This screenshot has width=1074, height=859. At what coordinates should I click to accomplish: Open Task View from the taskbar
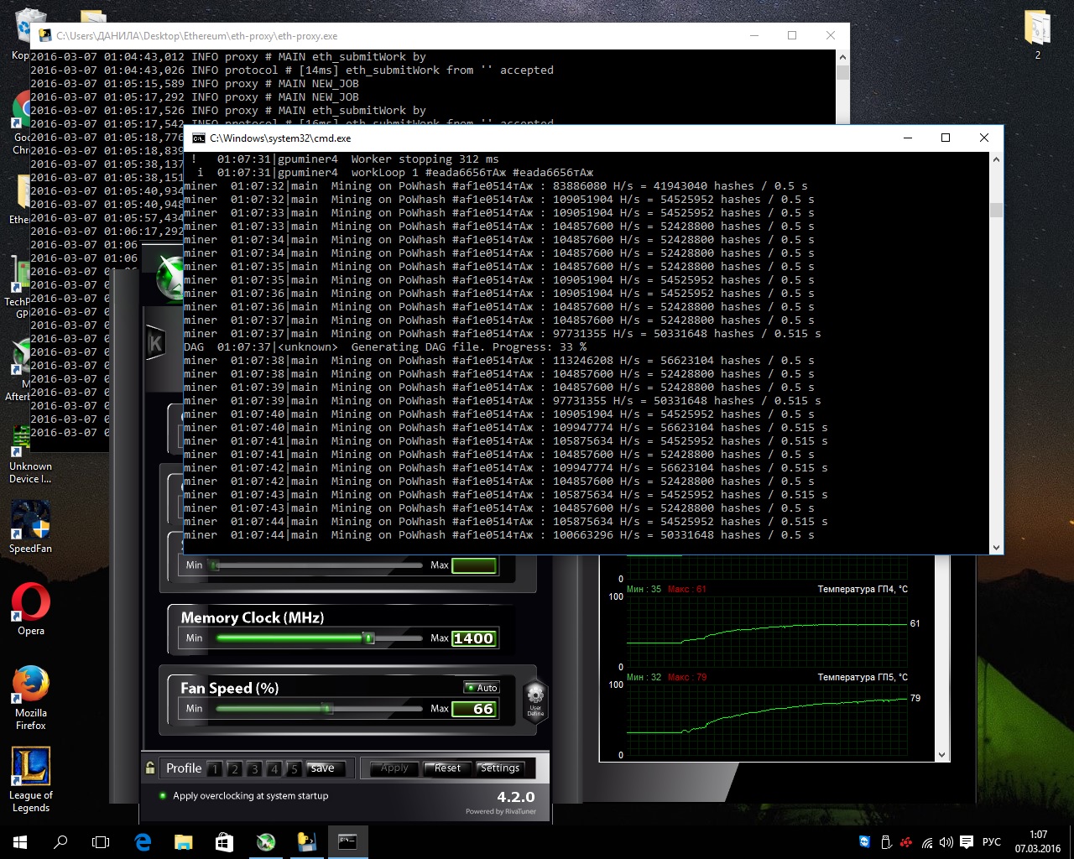pyautogui.click(x=101, y=841)
